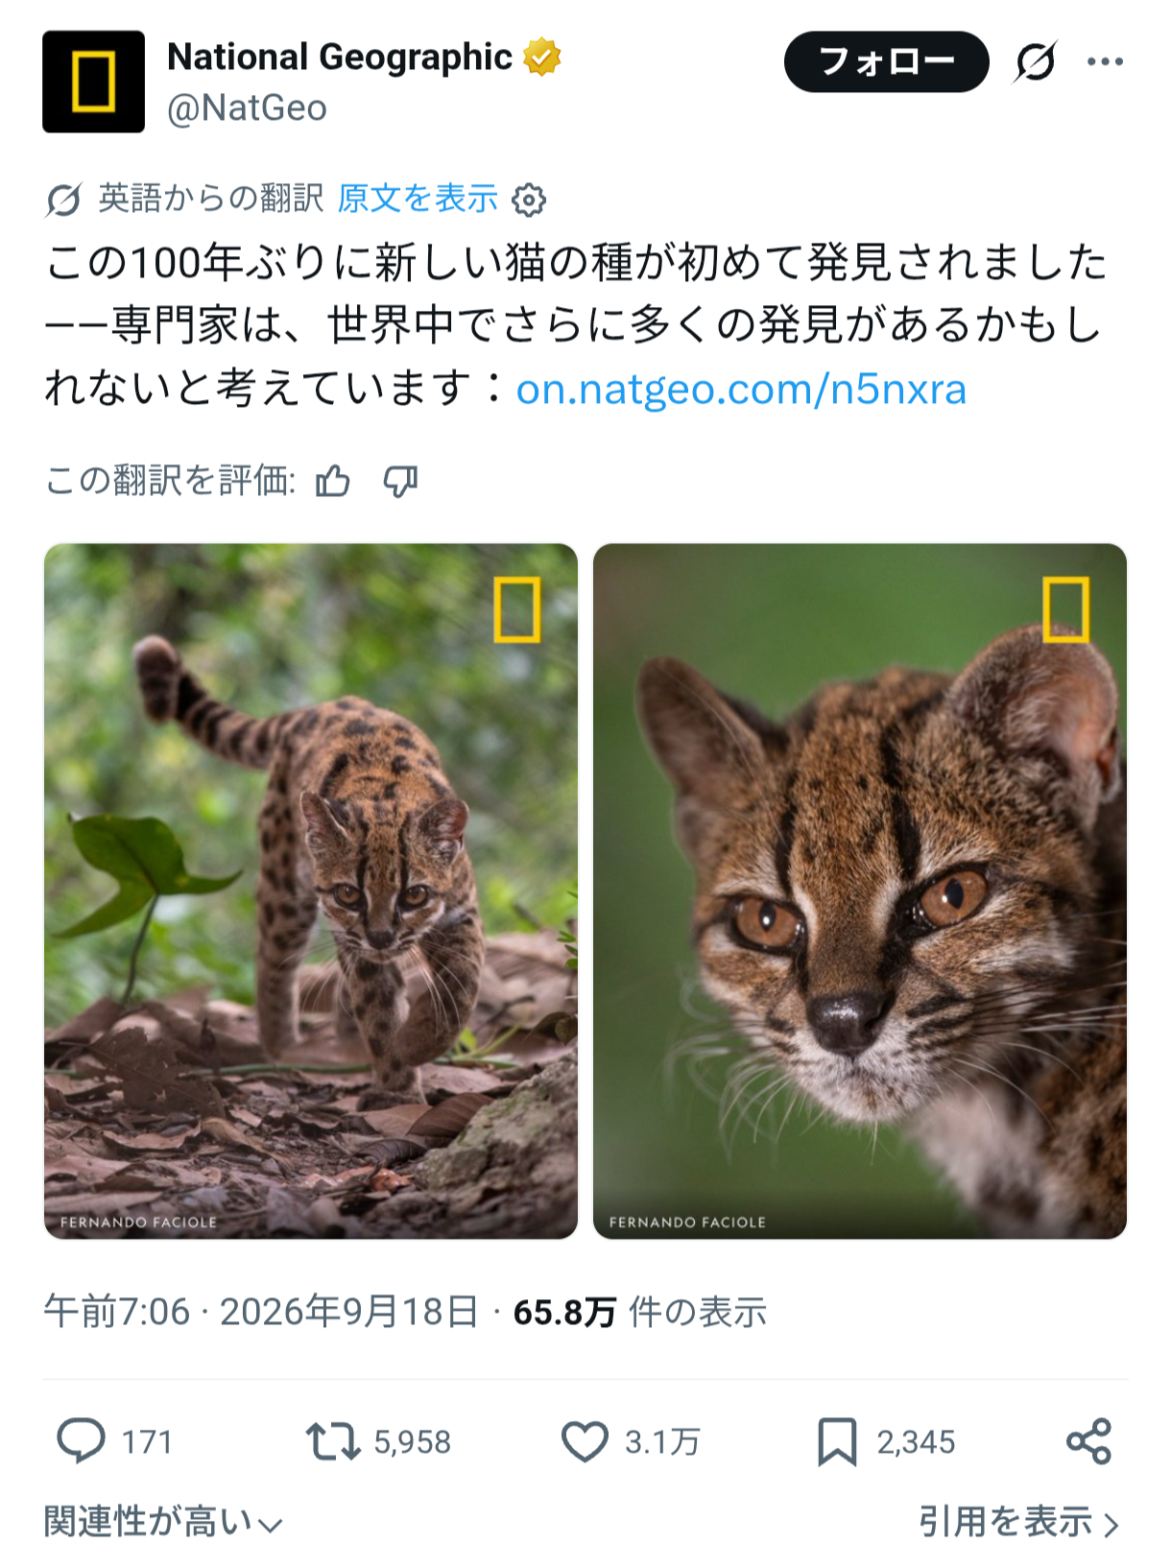The image size is (1171, 1567).
Task: Show the original text via 原文を表示
Action: pyautogui.click(x=418, y=199)
